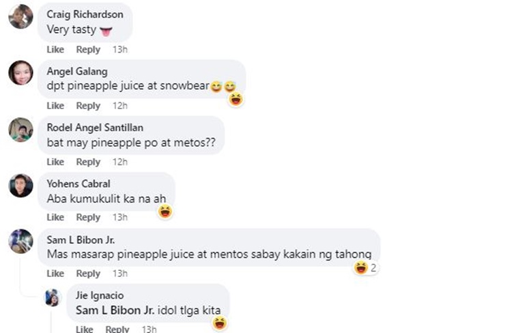Open 12h timestamp on Angel Galang's comment
Image resolution: width=512 pixels, height=333 pixels.
pyautogui.click(x=120, y=106)
